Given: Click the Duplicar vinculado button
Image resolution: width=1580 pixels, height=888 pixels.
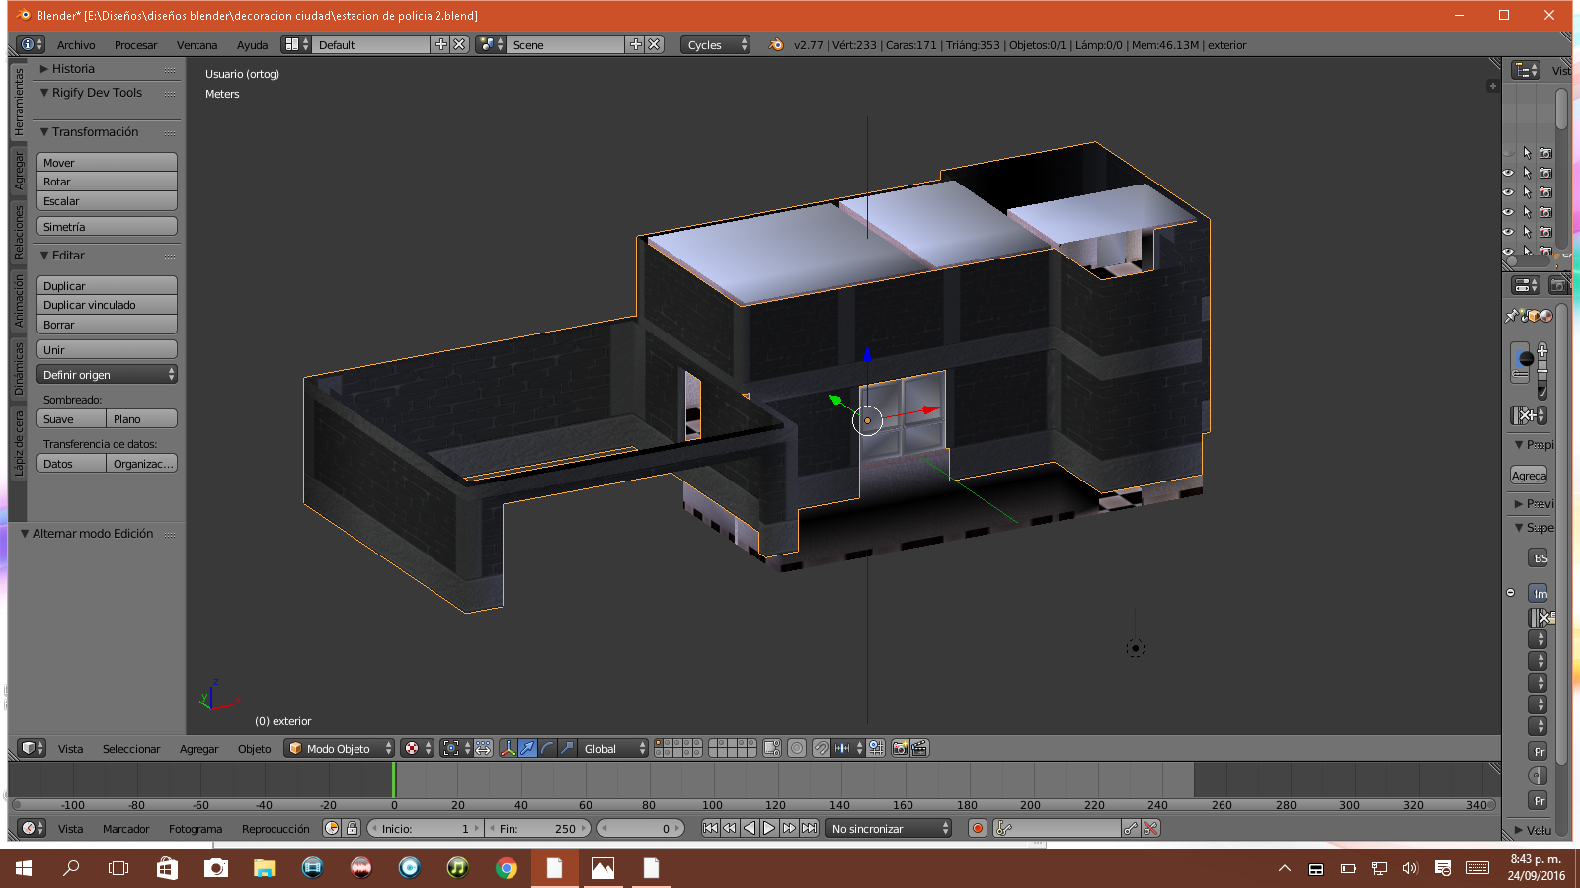Looking at the screenshot, I should [x=107, y=305].
